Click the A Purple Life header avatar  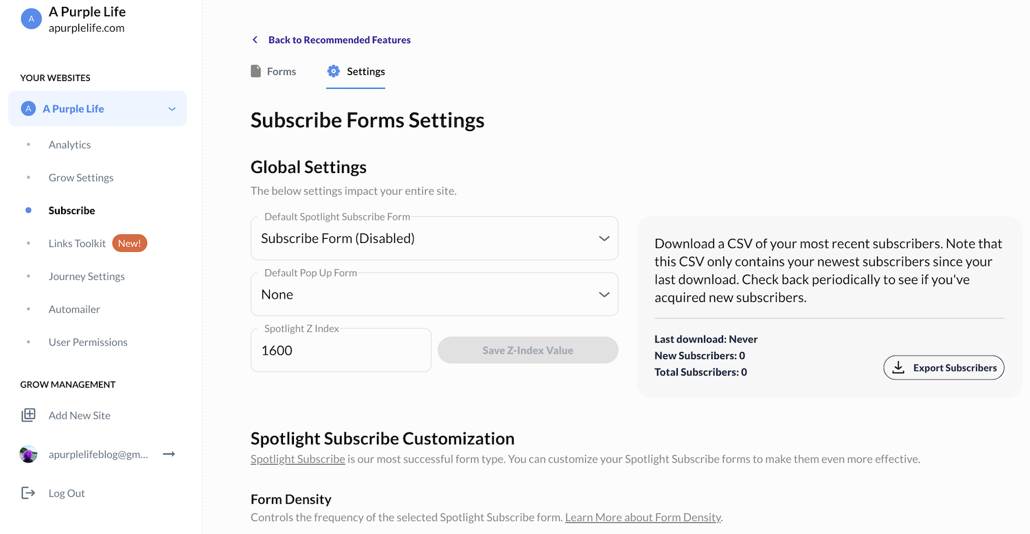[32, 19]
